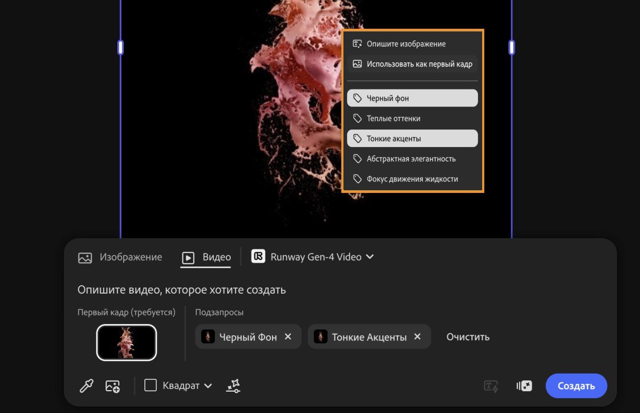640x413 pixels.
Task: Toggle the 'Фокус движения жидкости' tag
Action: click(x=412, y=179)
